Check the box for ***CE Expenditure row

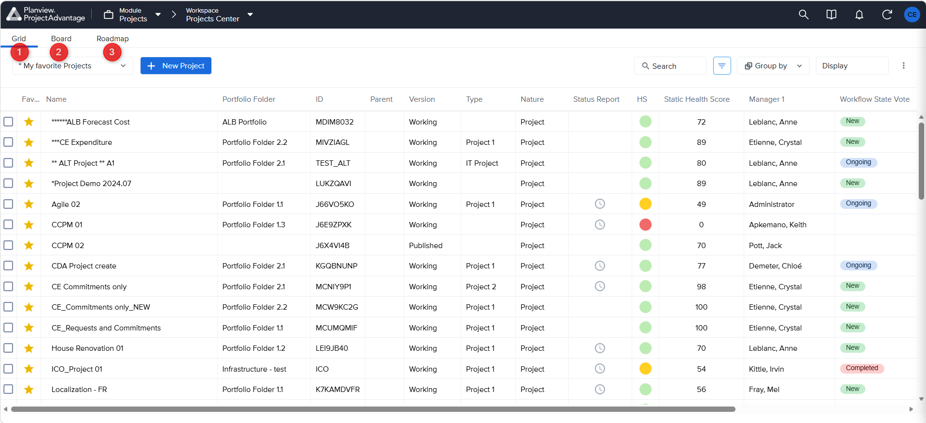[x=8, y=142]
